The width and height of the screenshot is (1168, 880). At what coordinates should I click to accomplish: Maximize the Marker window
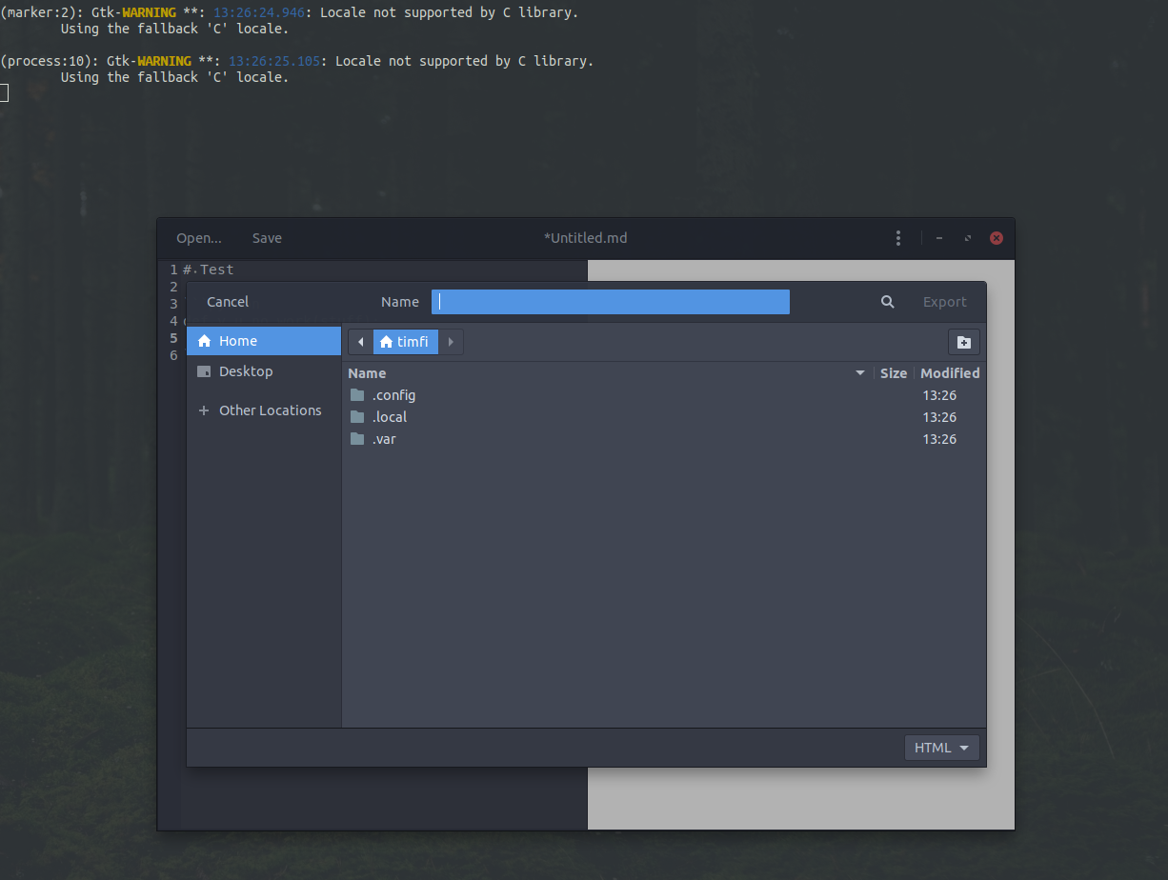click(968, 238)
